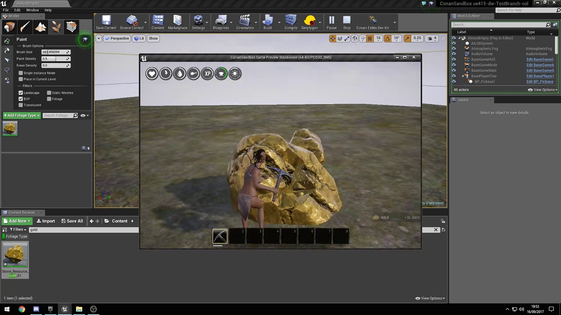Select the Geometry Editing mode icon
The image size is (561, 315).
tap(71, 27)
